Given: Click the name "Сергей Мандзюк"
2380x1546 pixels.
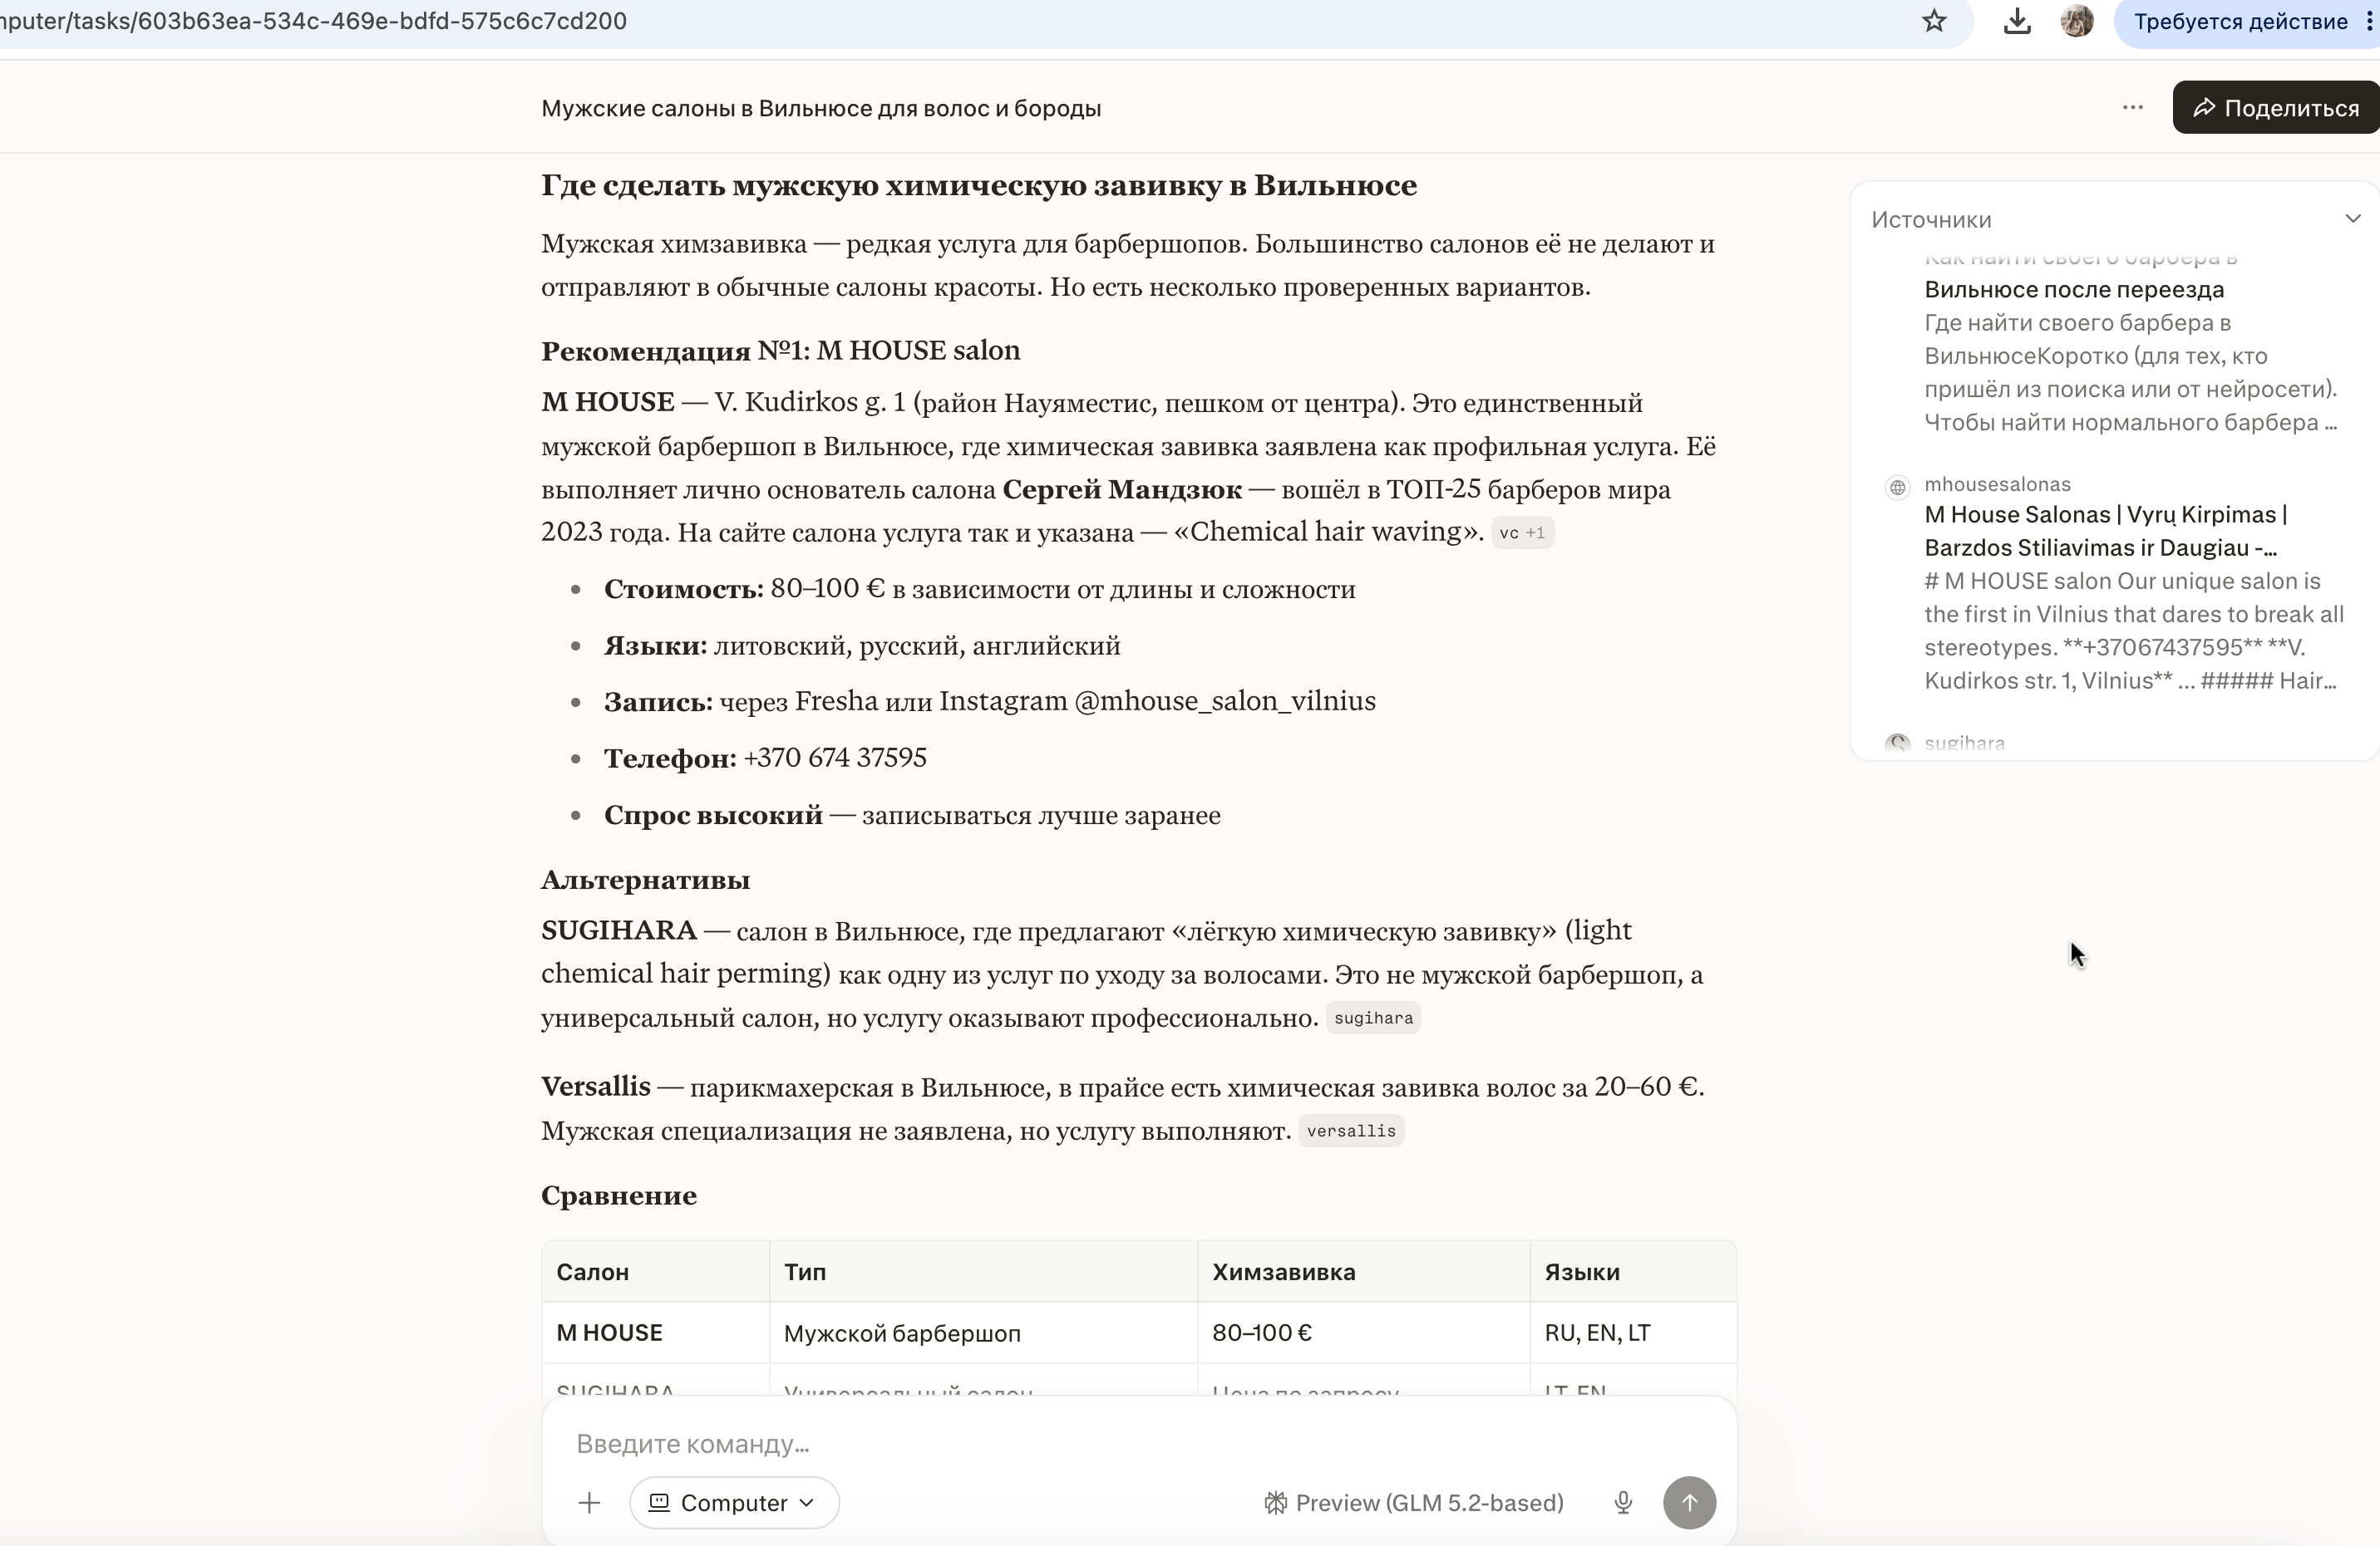Looking at the screenshot, I should (1122, 489).
